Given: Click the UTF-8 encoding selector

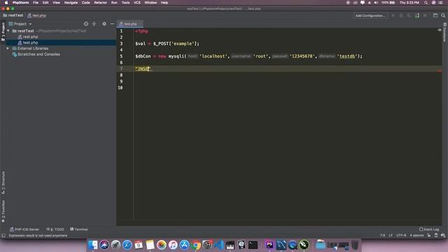Looking at the screenshot, I should click(401, 235).
